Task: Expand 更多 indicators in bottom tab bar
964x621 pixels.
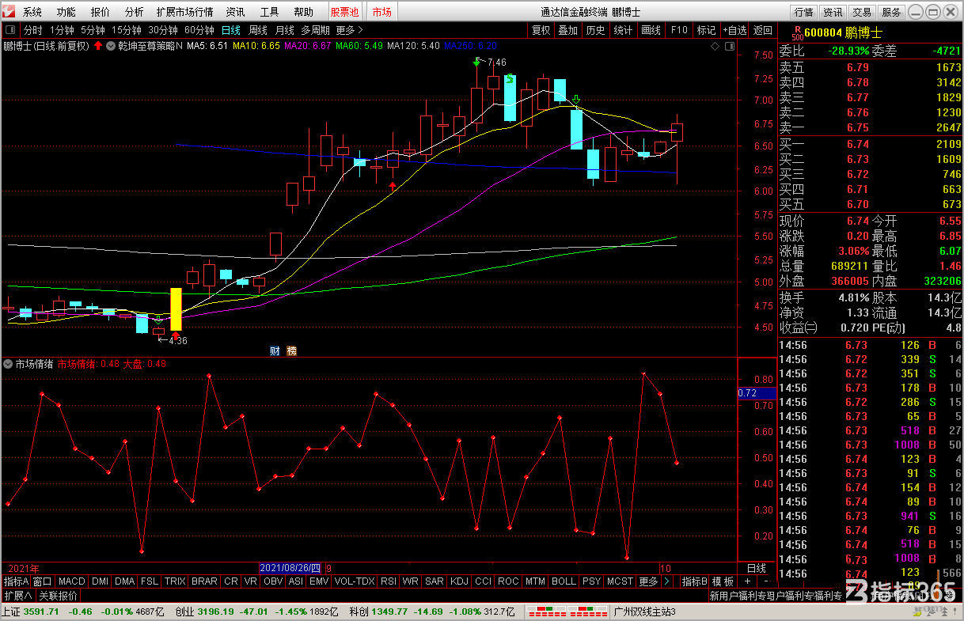Action: pos(648,581)
